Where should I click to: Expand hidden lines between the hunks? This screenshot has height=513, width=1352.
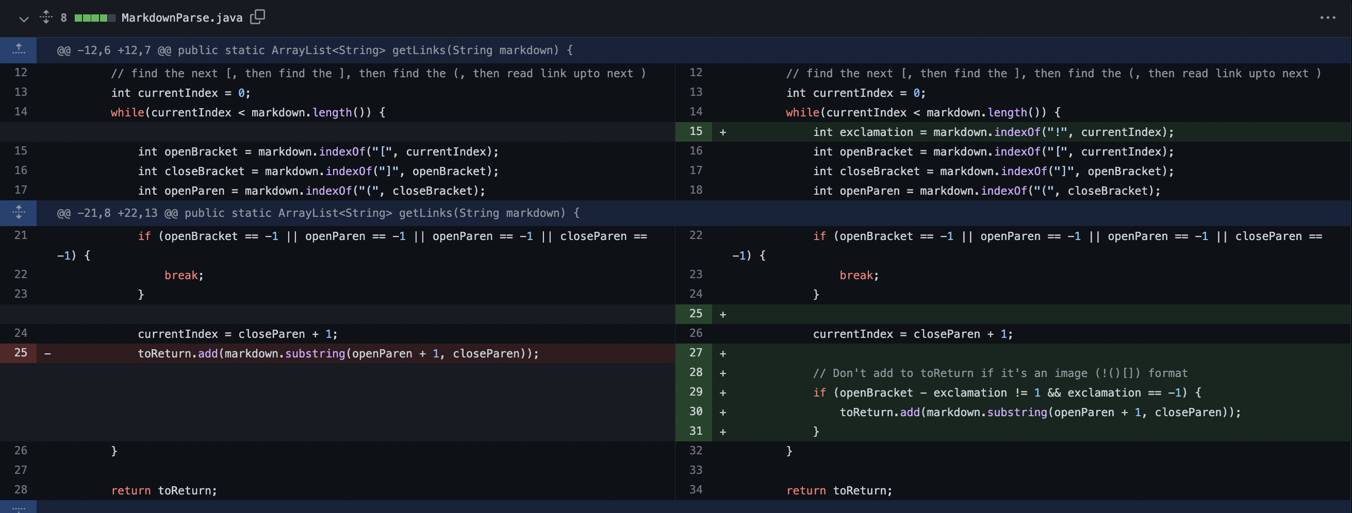tap(19, 213)
